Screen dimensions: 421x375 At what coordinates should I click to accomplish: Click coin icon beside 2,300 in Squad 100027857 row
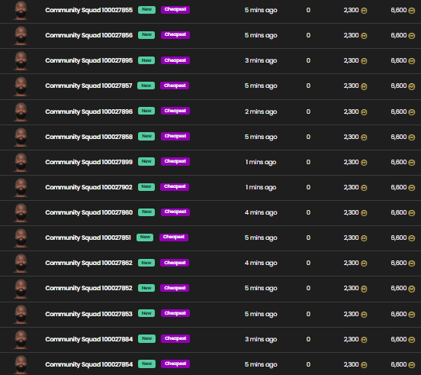tap(364, 87)
